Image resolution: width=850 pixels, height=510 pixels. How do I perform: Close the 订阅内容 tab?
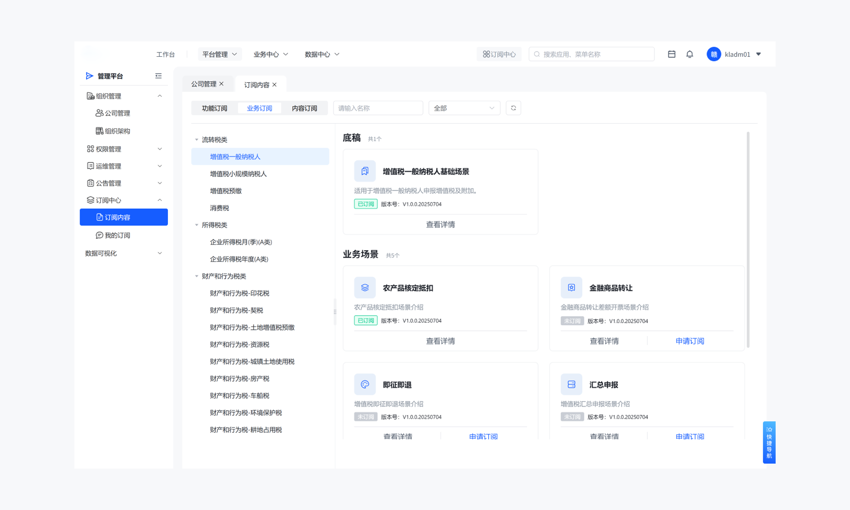pyautogui.click(x=275, y=84)
